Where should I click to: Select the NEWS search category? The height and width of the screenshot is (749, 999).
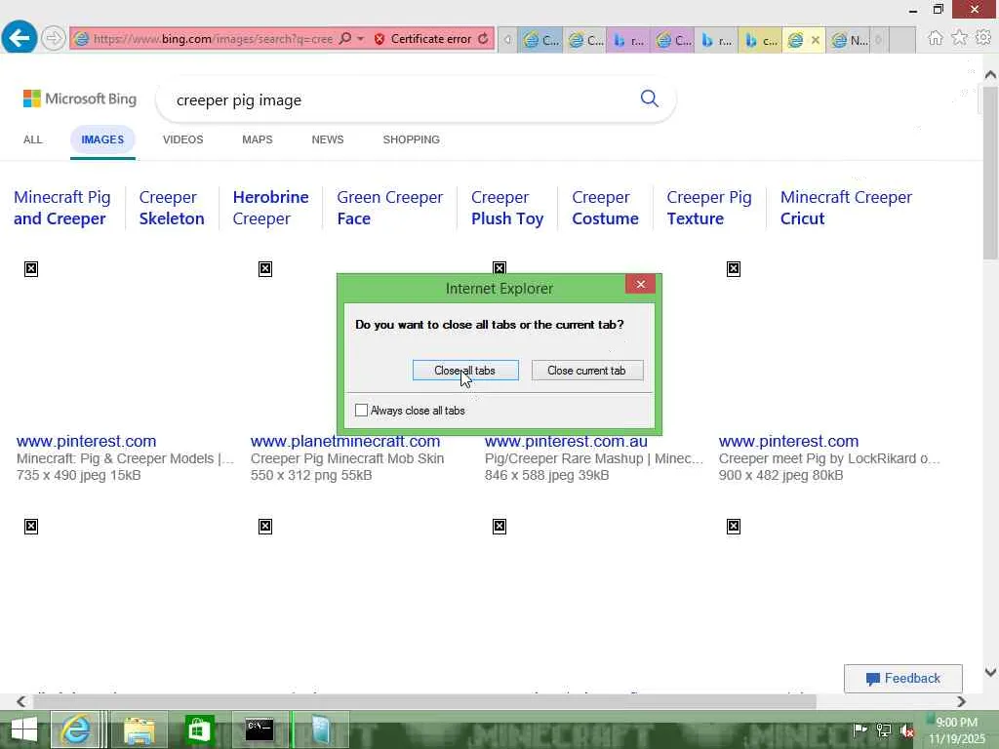tap(328, 139)
